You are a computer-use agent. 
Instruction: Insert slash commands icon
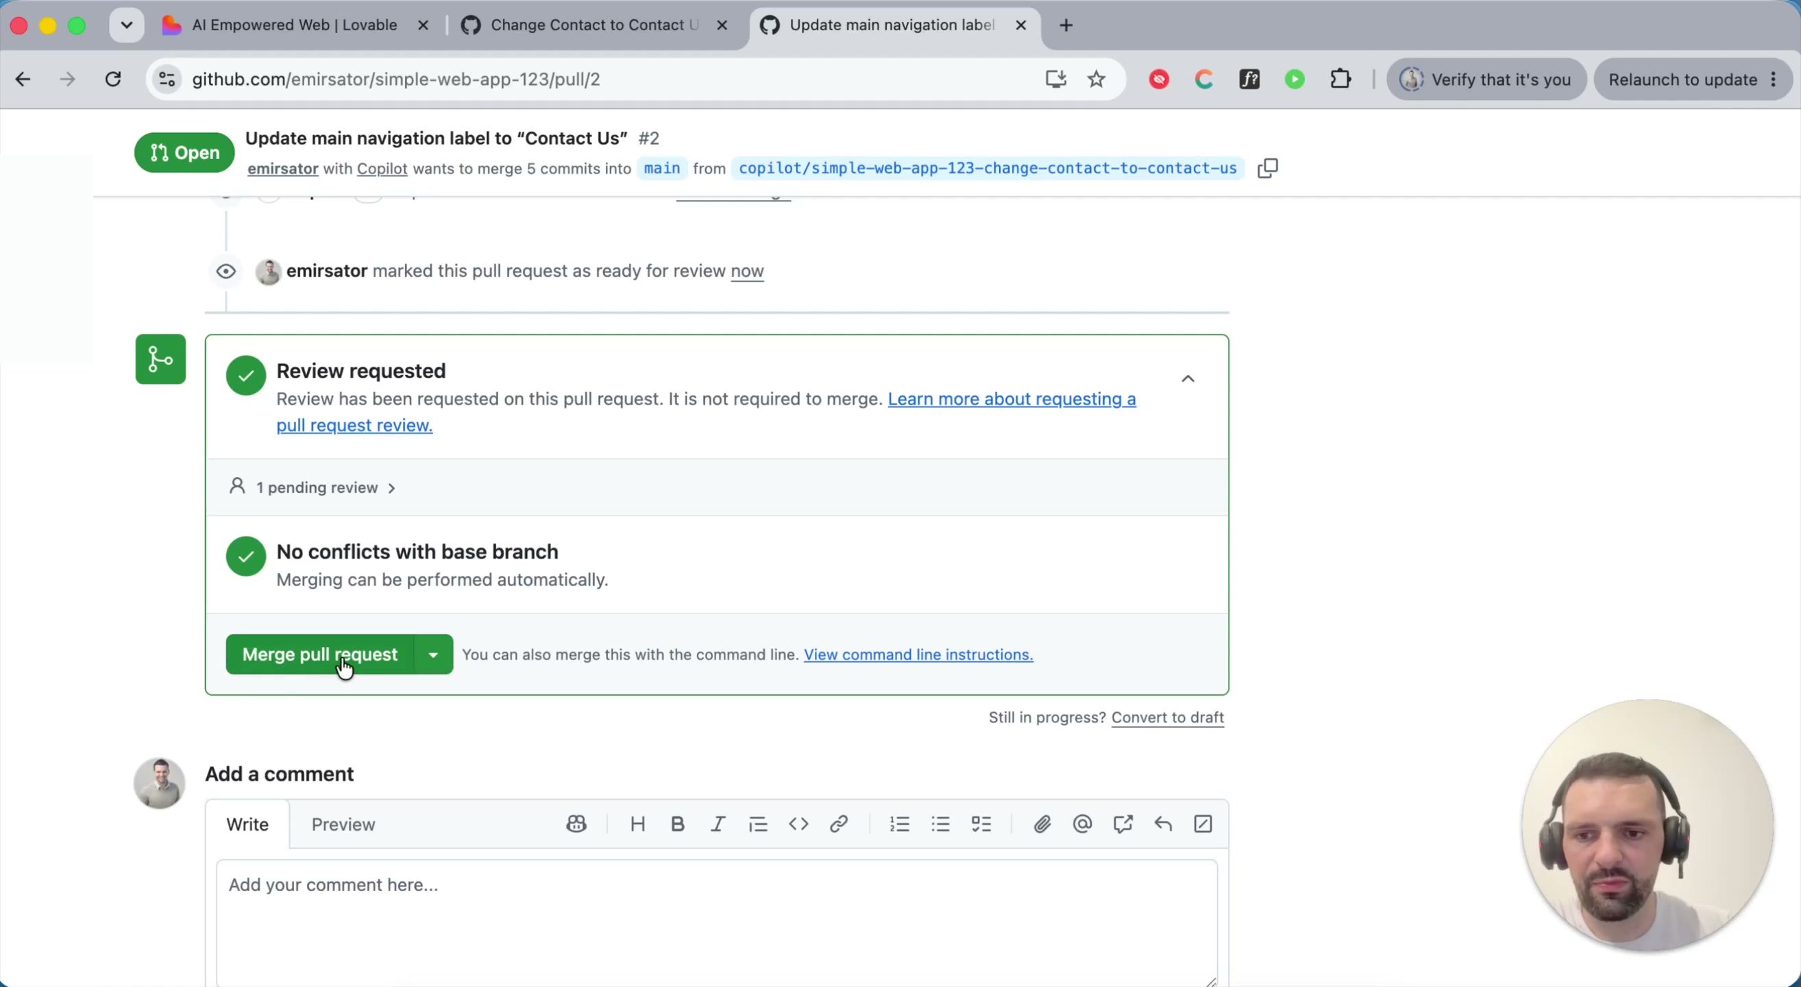1203,824
